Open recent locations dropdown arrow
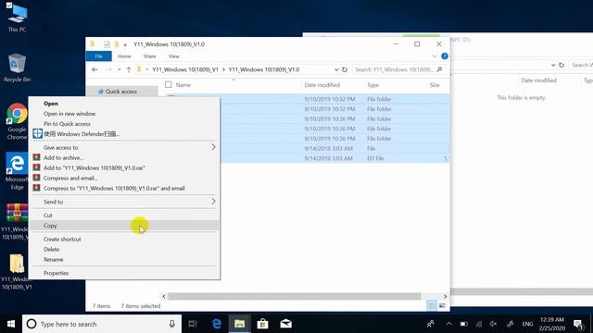Image resolution: width=593 pixels, height=333 pixels. click(120, 69)
